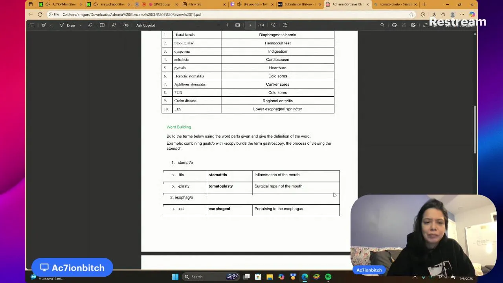Image resolution: width=503 pixels, height=283 pixels.
Task: Open a new browser tab
Action: pos(424,4)
